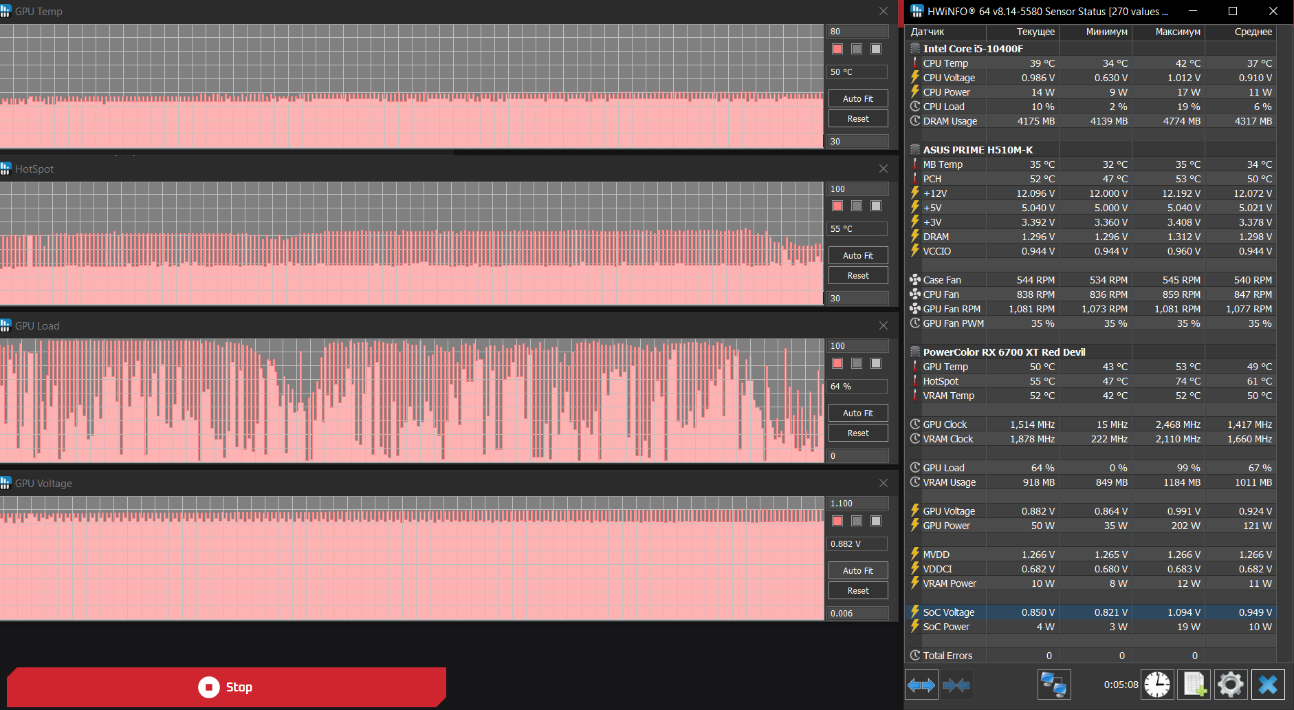Pick the red color swatch in GPU Temp graph
The height and width of the screenshot is (710, 1294).
pyautogui.click(x=837, y=49)
